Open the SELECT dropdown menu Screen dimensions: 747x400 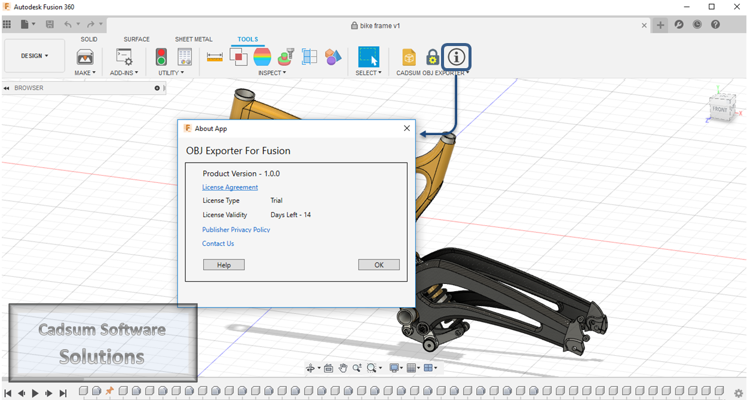pos(369,72)
